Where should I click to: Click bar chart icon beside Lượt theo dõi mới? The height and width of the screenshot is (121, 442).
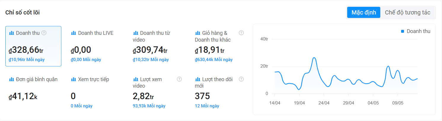(197, 79)
